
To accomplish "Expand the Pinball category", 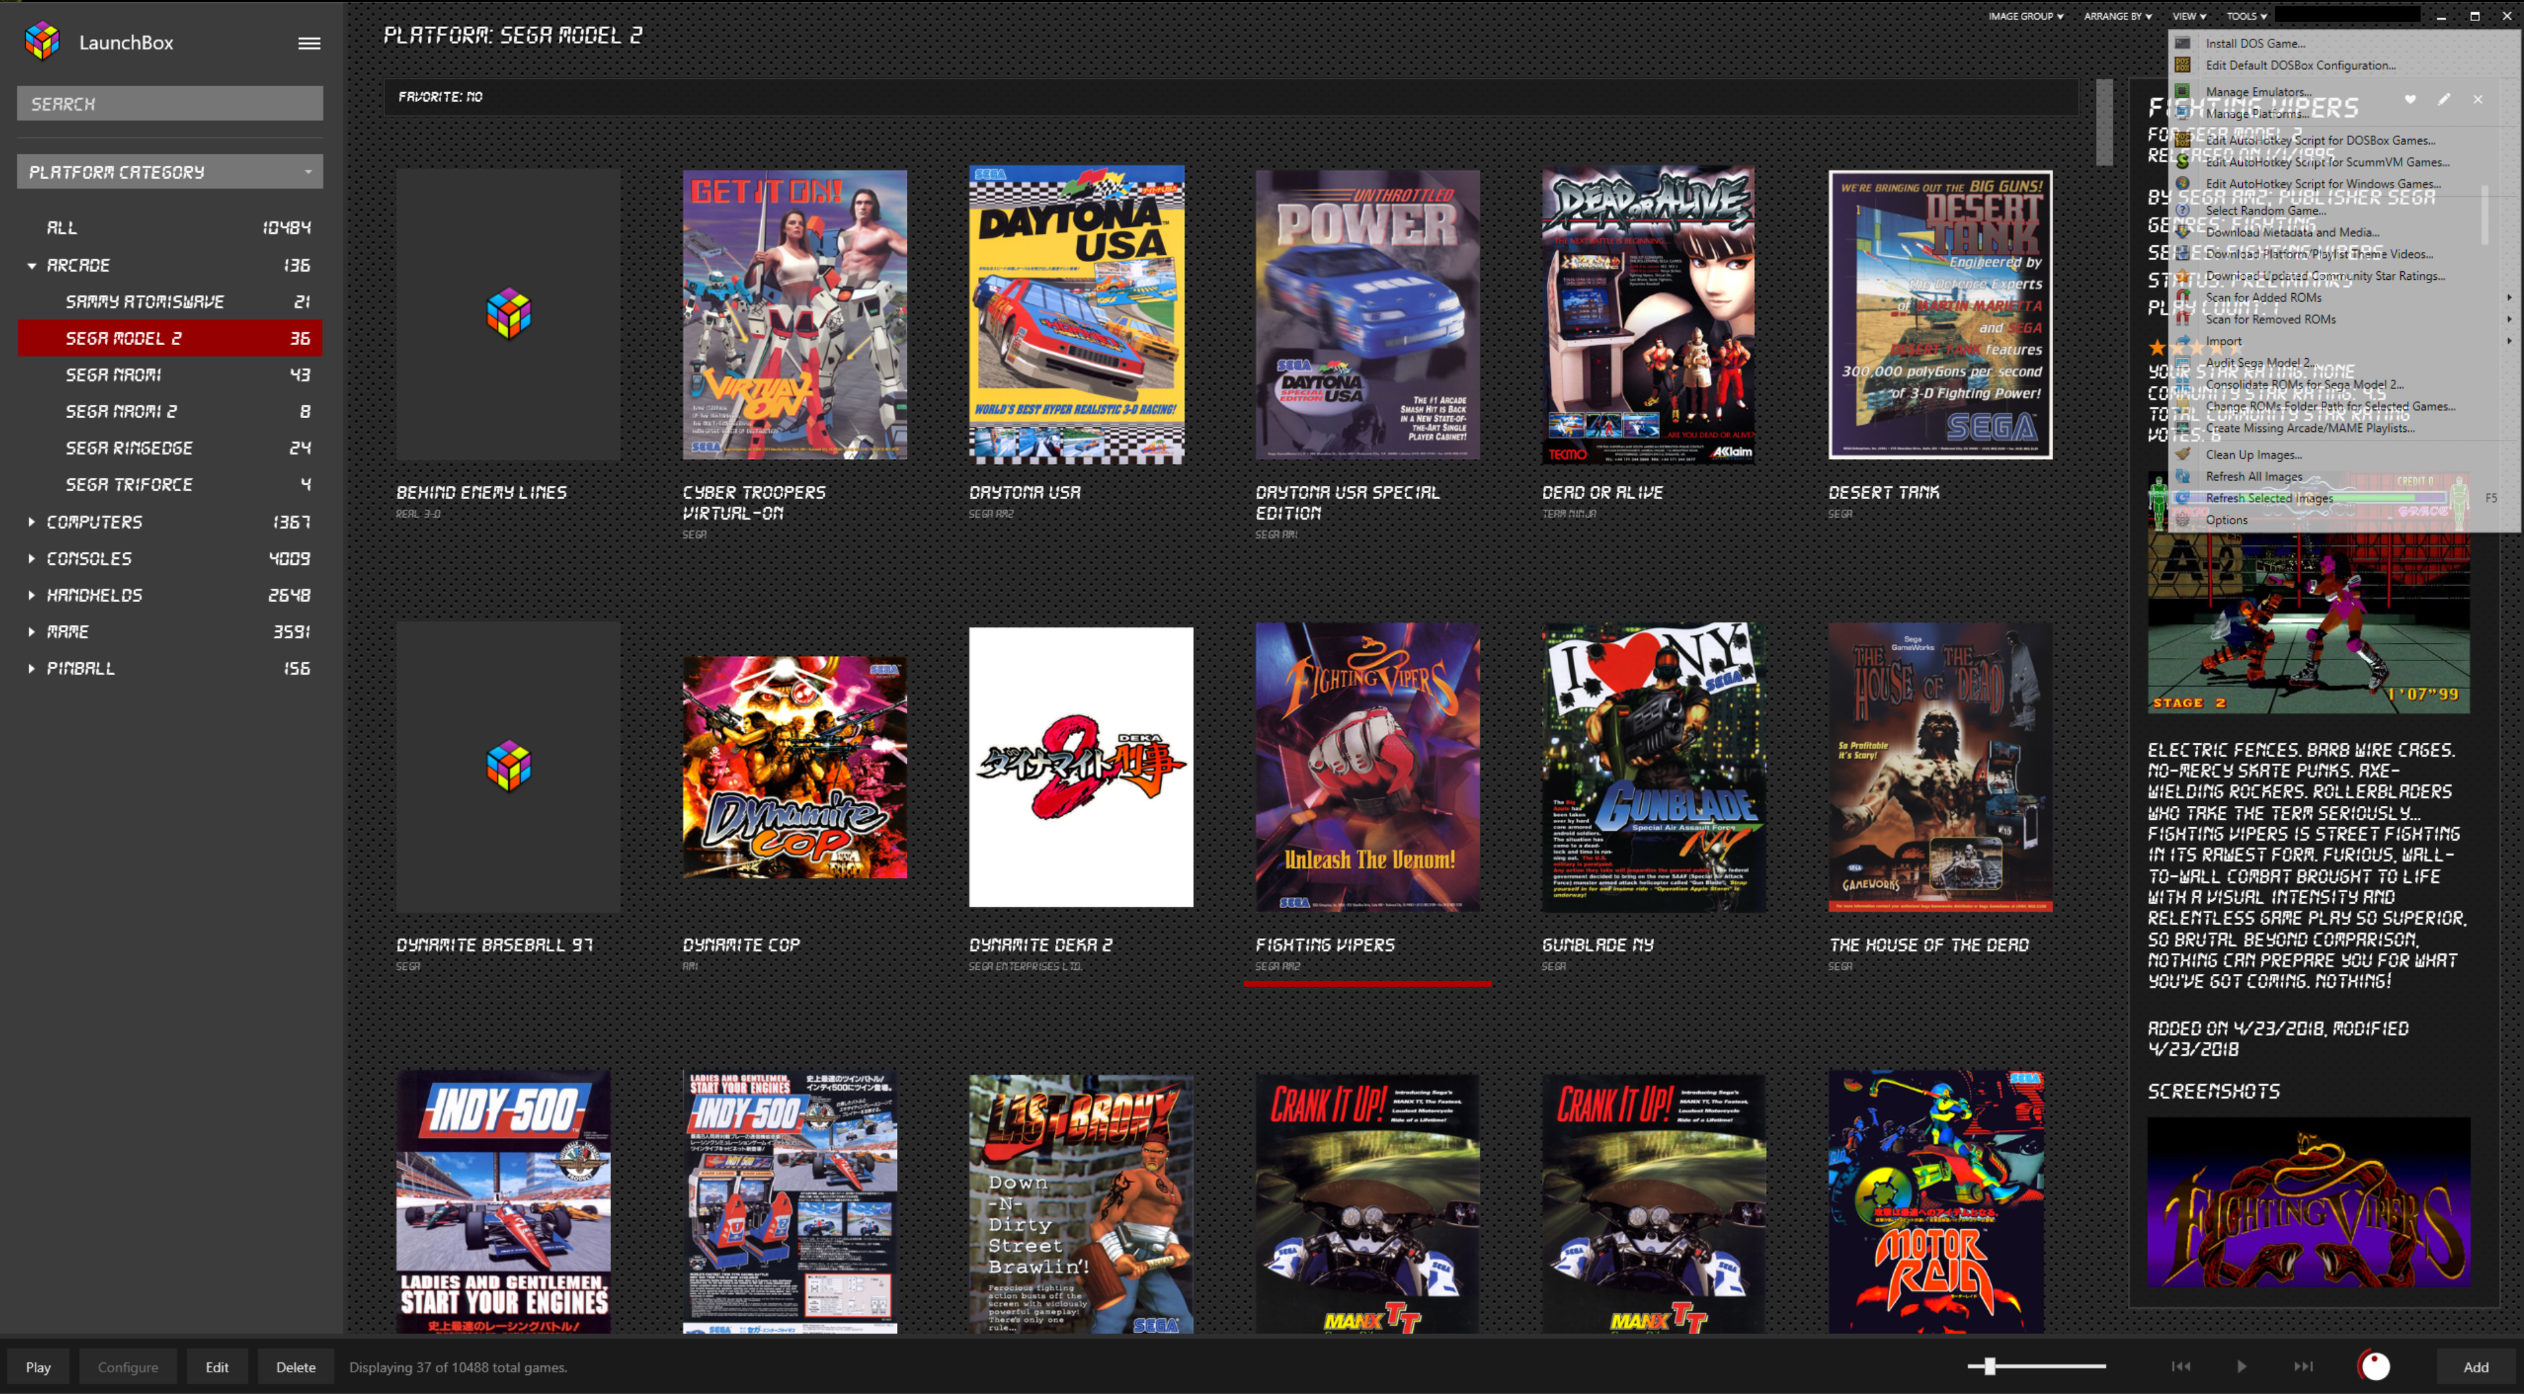I will (32, 668).
